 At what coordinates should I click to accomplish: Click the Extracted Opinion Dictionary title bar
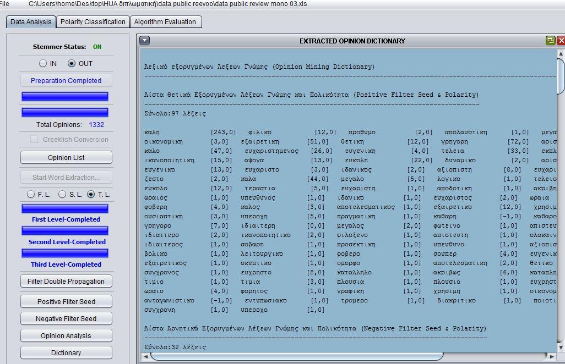pyautogui.click(x=352, y=41)
